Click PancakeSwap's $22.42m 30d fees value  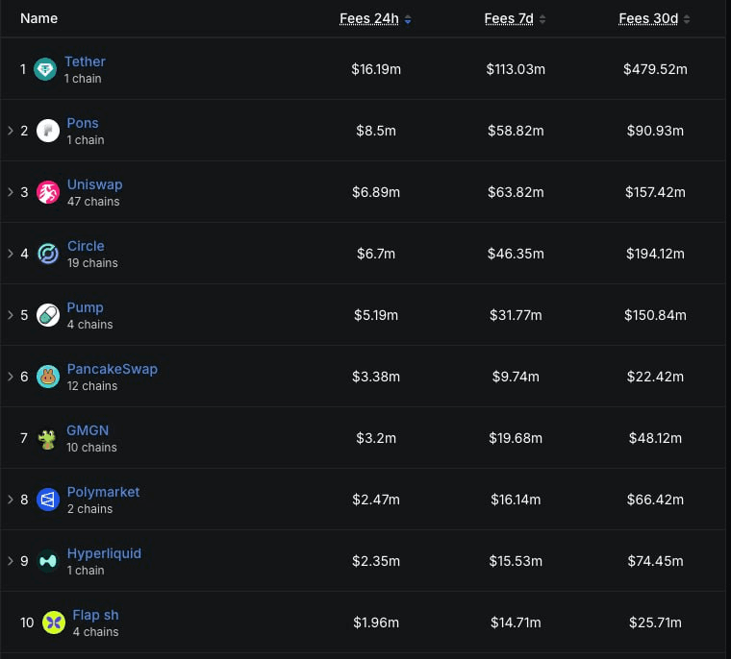(655, 377)
